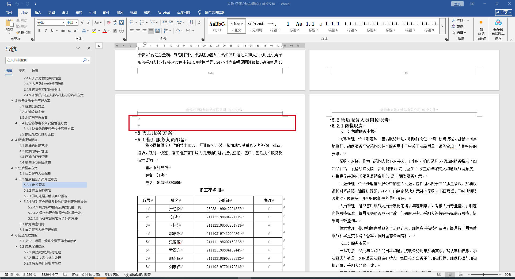Select the Format Painter (格式刷) tool

[23, 33]
